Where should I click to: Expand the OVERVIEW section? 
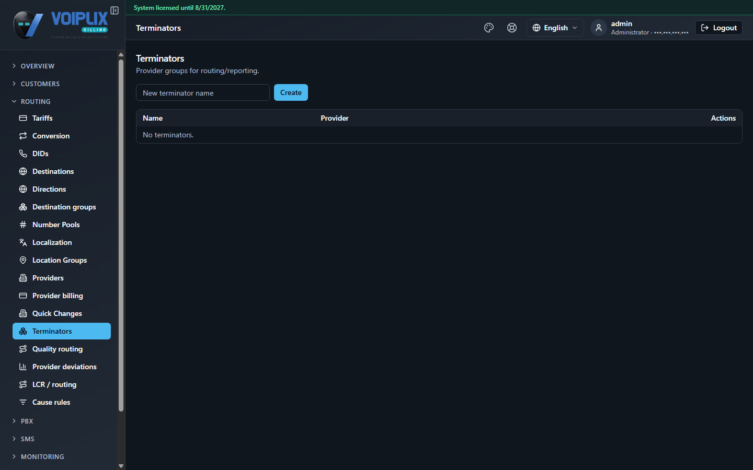pos(38,66)
